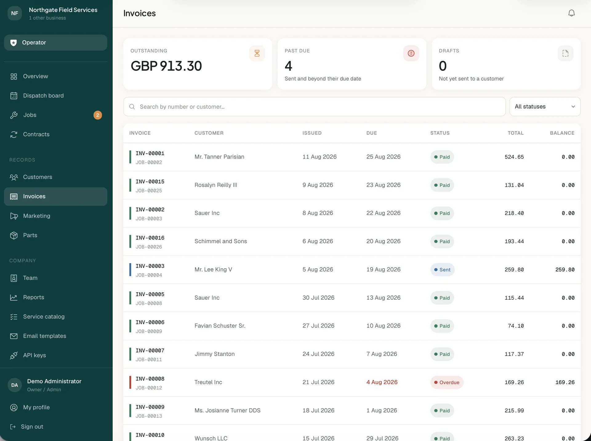The image size is (591, 441).
Task: Click the red due date 4 Aug 2026
Action: pos(382,382)
